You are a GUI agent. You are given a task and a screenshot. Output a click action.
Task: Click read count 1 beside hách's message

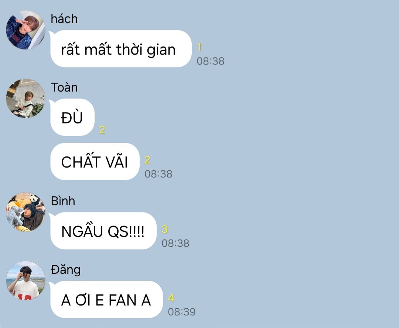(x=199, y=47)
